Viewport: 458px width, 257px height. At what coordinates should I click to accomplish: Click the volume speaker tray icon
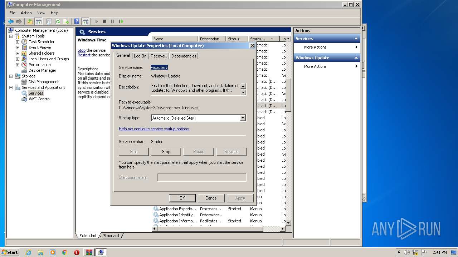(x=407, y=252)
